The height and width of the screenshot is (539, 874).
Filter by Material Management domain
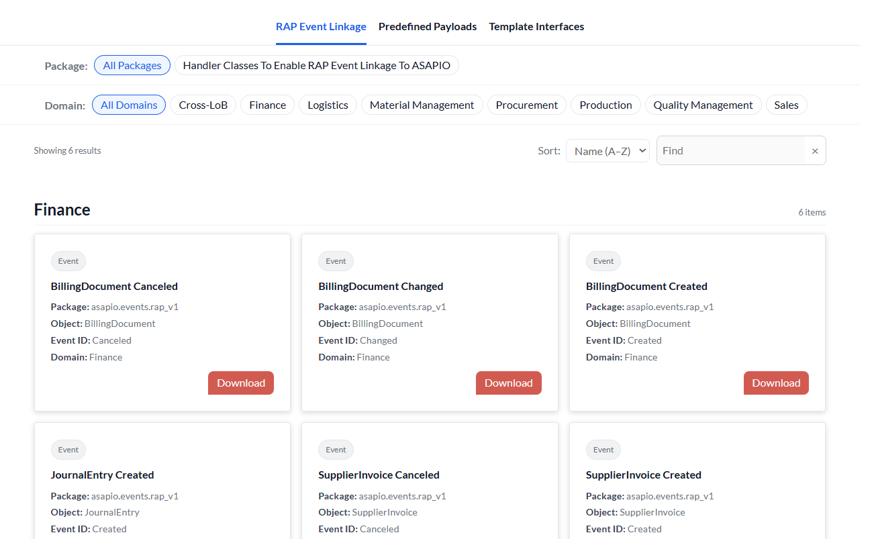click(422, 105)
